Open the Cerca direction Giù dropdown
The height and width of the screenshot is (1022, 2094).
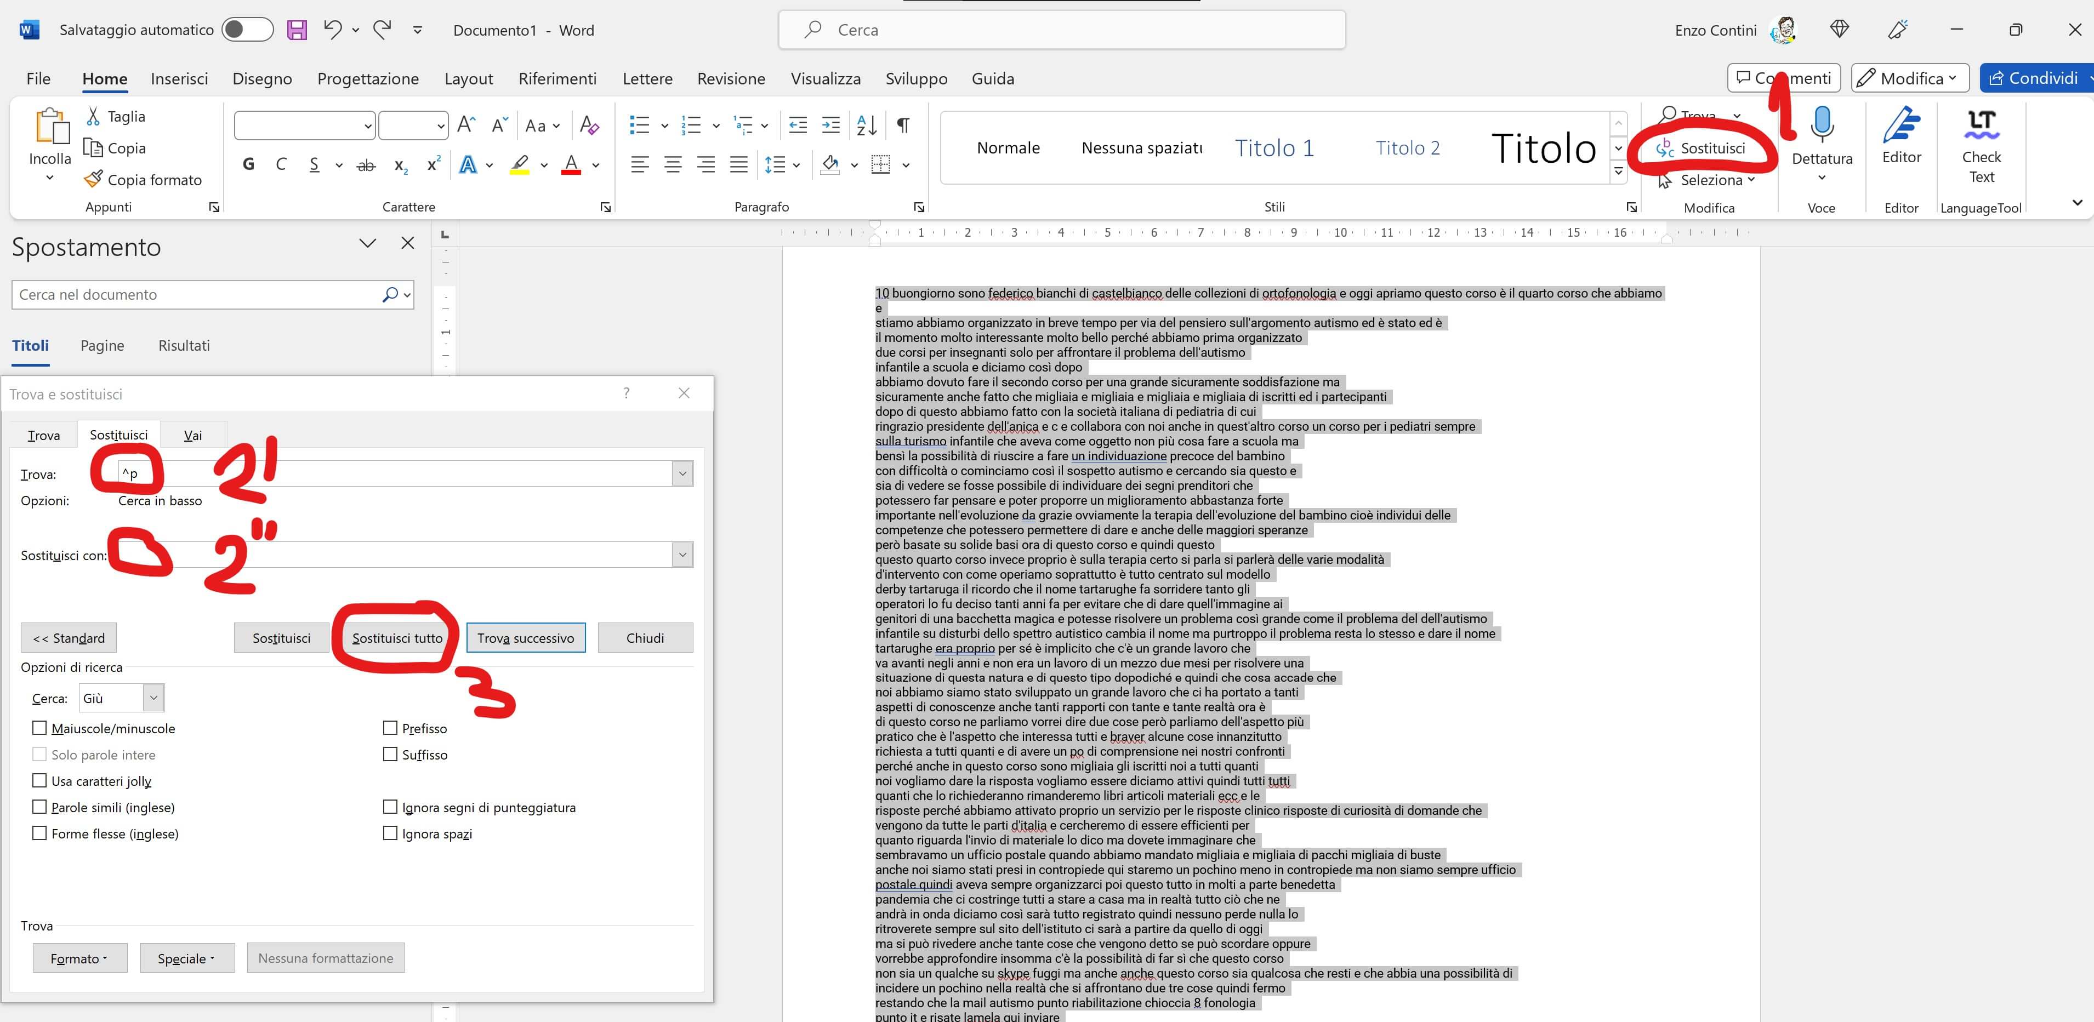tap(153, 698)
